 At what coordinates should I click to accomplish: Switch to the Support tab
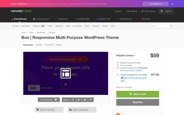(x=59, y=45)
